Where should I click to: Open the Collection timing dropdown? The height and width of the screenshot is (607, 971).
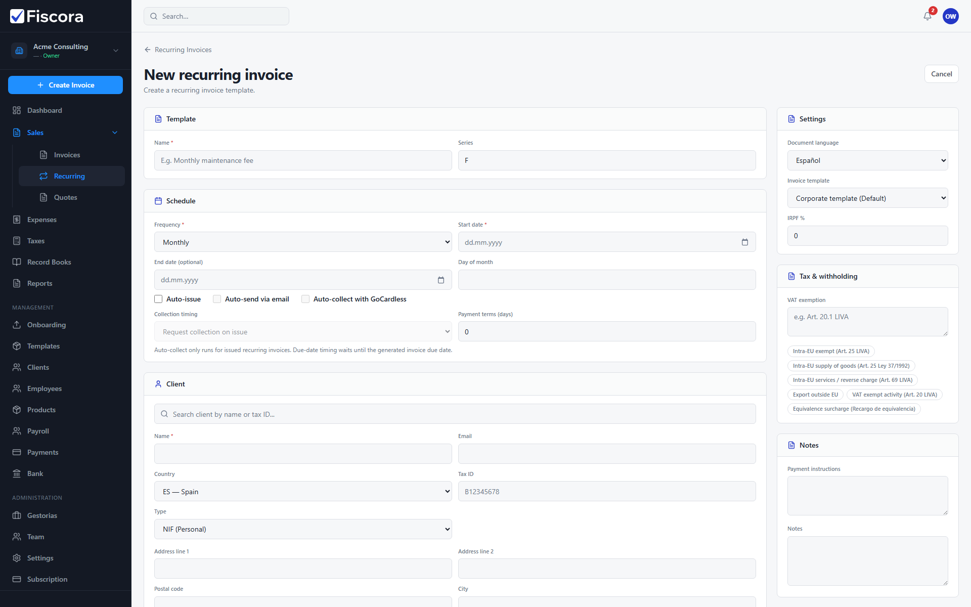(303, 332)
